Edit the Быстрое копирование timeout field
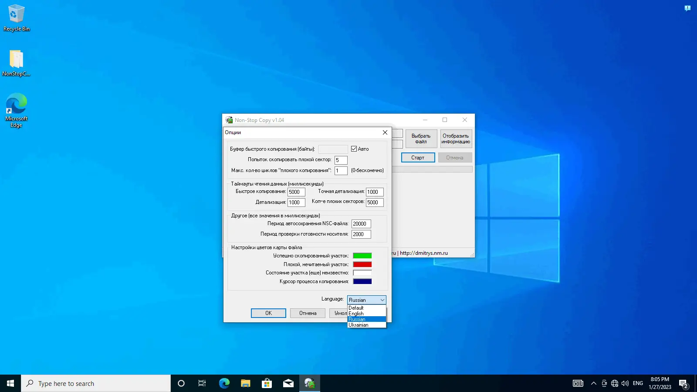The image size is (697, 392). (296, 192)
